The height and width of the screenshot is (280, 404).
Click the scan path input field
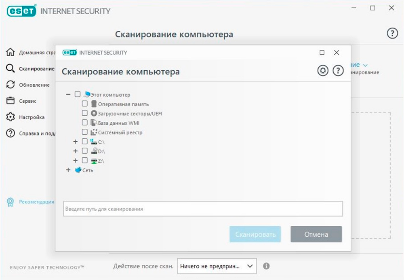pyautogui.click(x=203, y=209)
